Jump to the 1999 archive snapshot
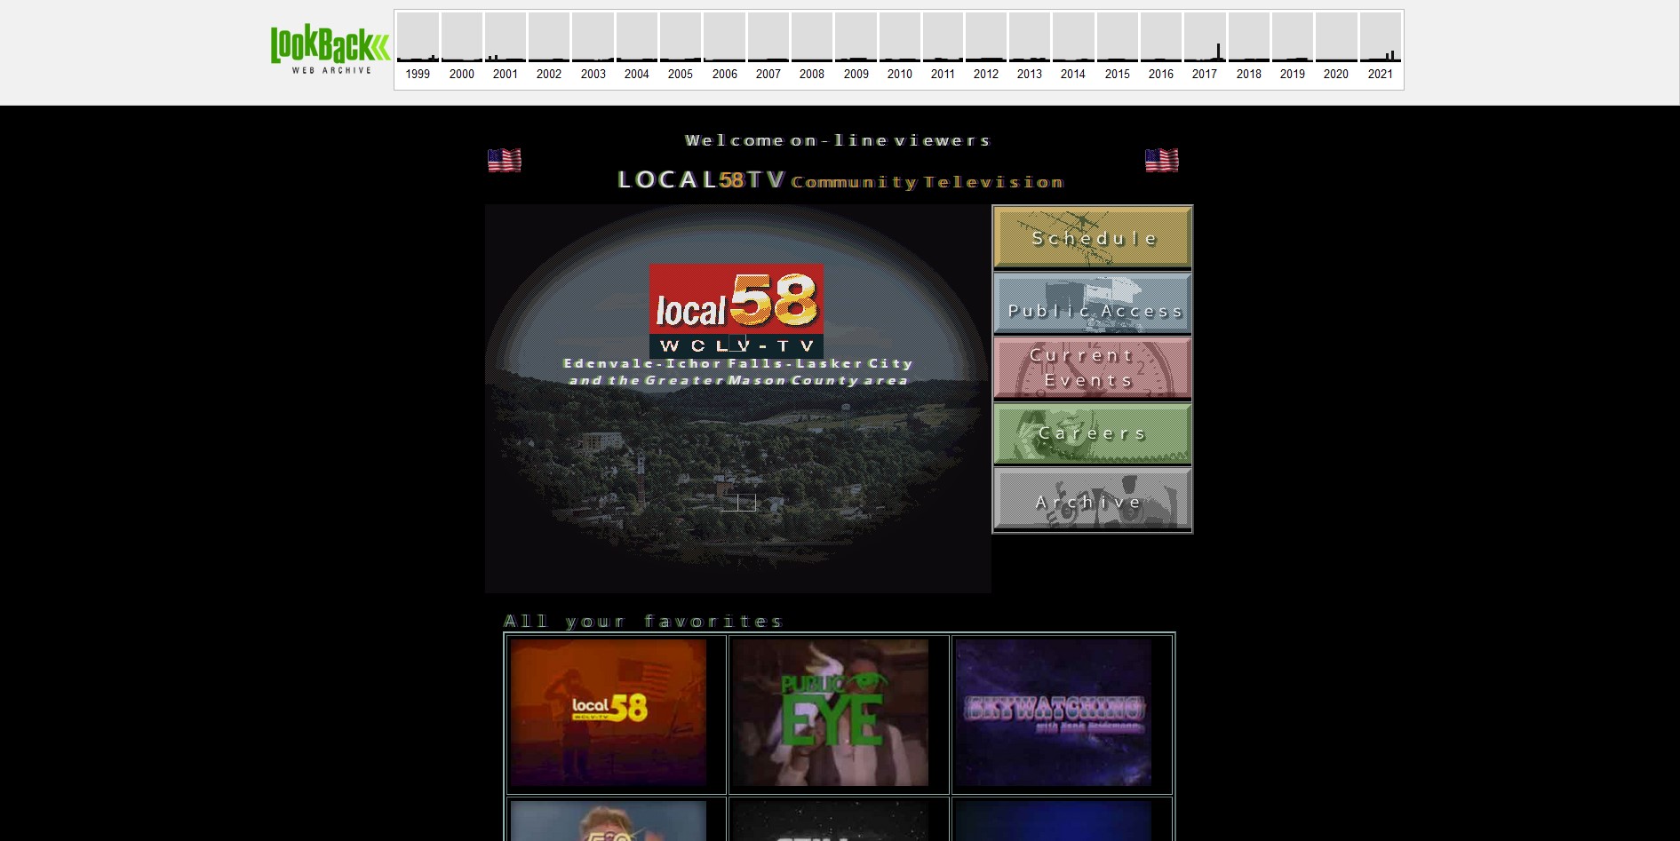The image size is (1680, 841). [x=418, y=49]
